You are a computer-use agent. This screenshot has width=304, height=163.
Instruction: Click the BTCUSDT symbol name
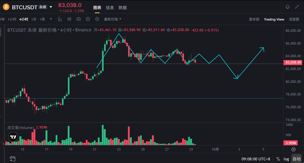click(x=24, y=7)
